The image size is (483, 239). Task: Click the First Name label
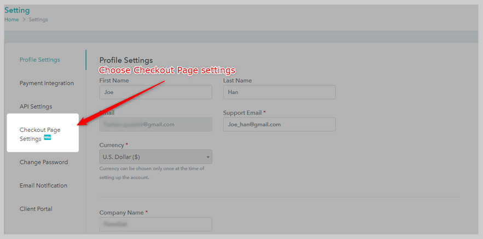[x=114, y=80]
